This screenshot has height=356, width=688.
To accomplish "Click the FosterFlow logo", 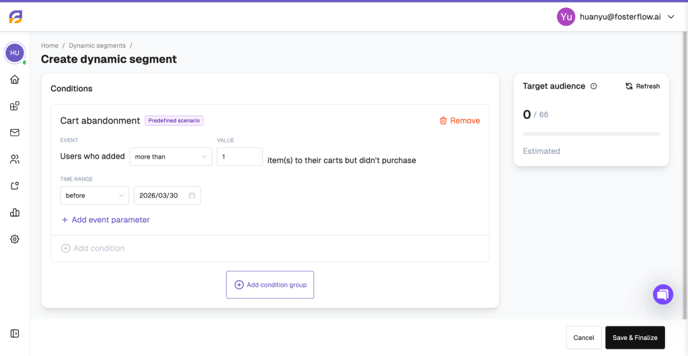I will tap(15, 17).
